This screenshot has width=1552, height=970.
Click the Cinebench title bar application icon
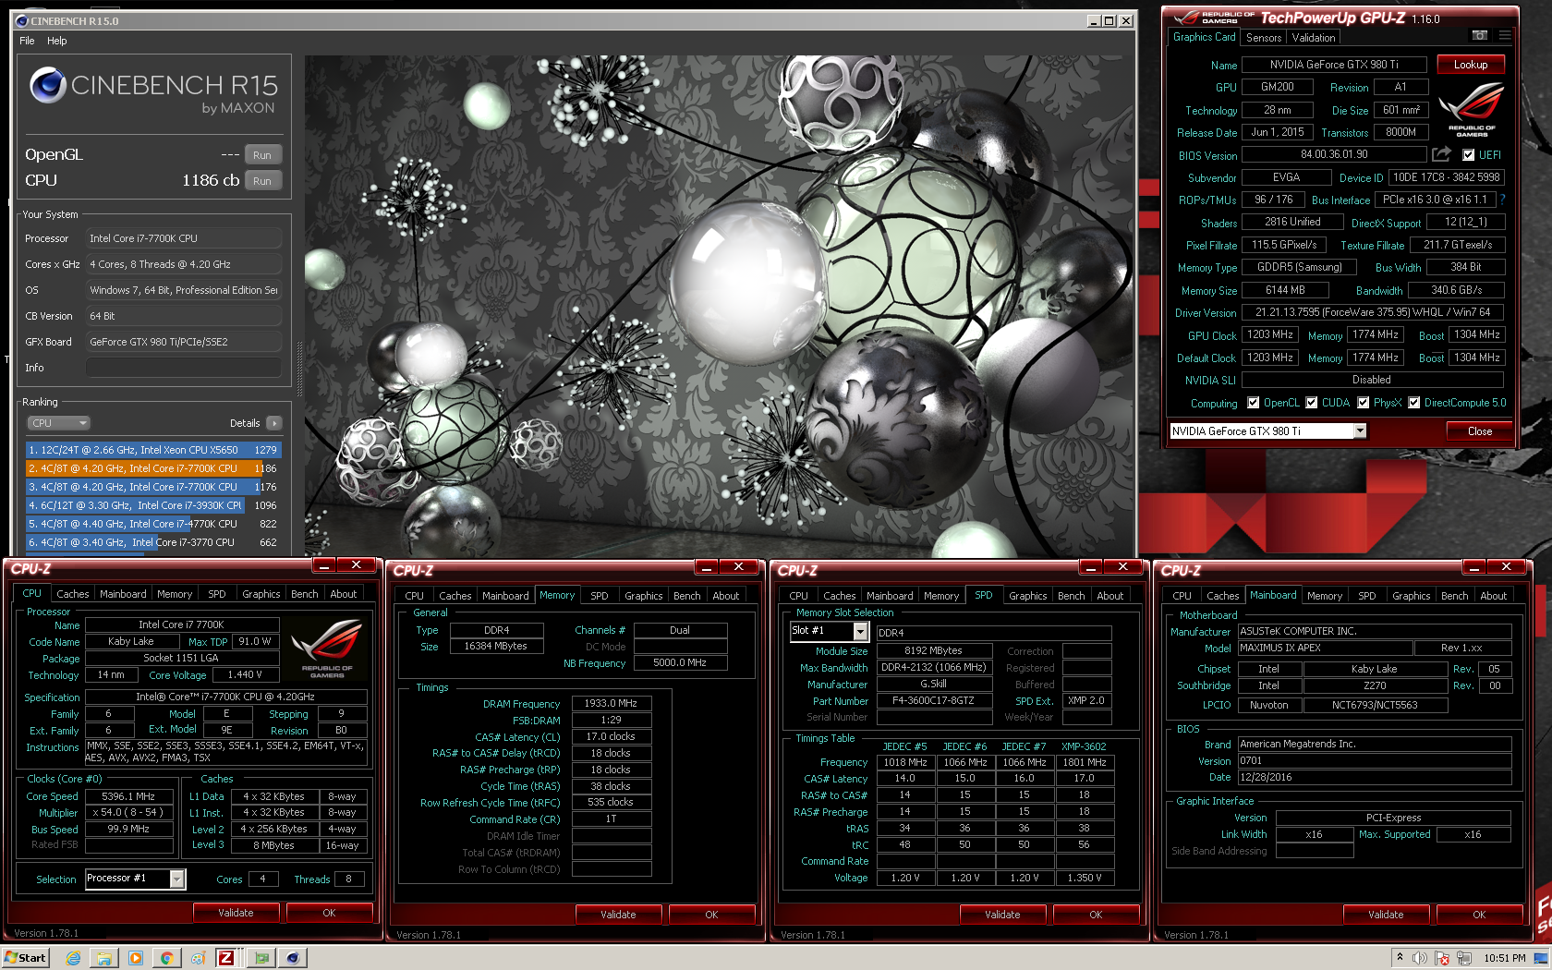point(22,20)
